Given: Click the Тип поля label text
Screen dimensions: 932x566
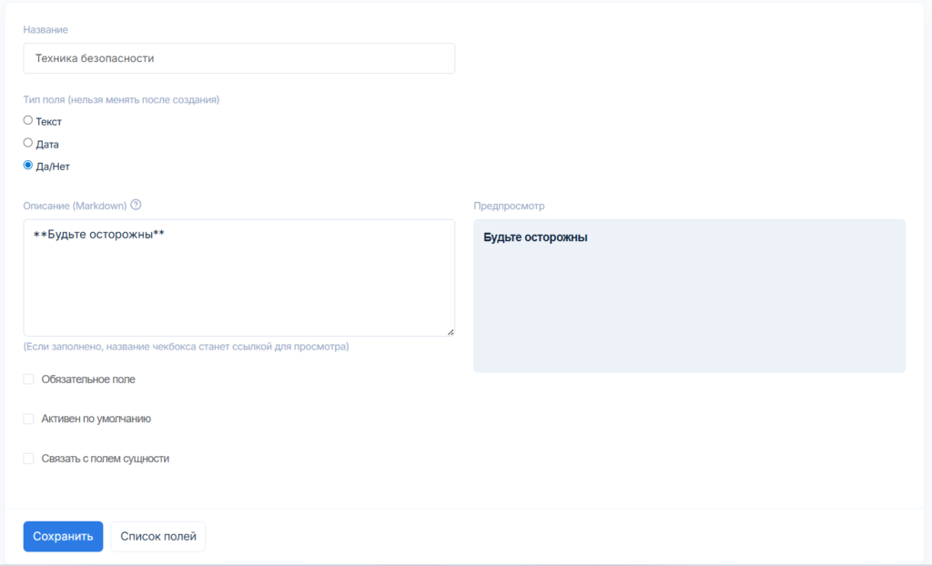Looking at the screenshot, I should click(x=121, y=99).
